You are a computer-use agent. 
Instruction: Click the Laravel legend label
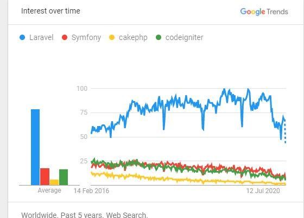click(x=41, y=37)
